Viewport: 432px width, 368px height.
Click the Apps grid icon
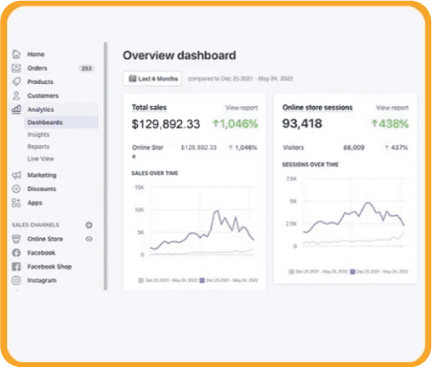pos(16,203)
